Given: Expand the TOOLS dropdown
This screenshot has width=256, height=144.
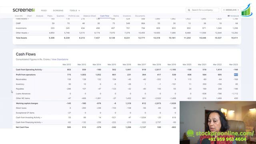Looking at the screenshot, I should click(x=75, y=10).
